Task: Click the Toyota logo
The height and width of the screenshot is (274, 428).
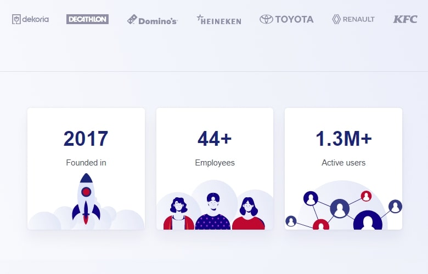Action: [x=286, y=19]
